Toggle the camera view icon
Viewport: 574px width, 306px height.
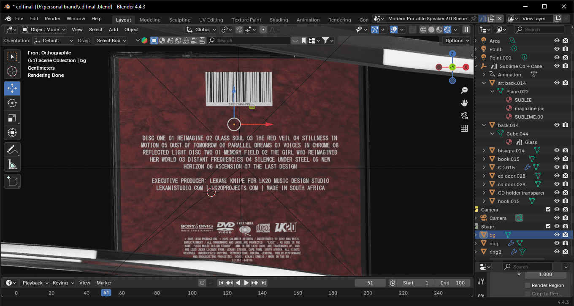tap(464, 116)
